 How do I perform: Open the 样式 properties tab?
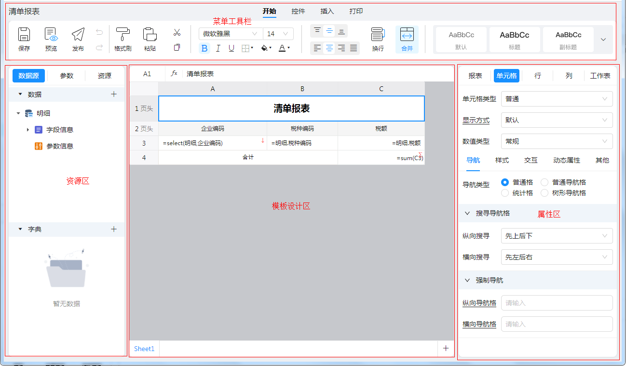tap(502, 160)
